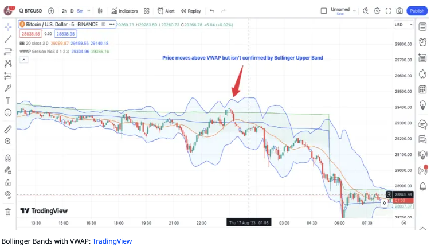Open the alerts clock panel
Image resolution: width=431 pixels, height=250 pixels.
422,42
